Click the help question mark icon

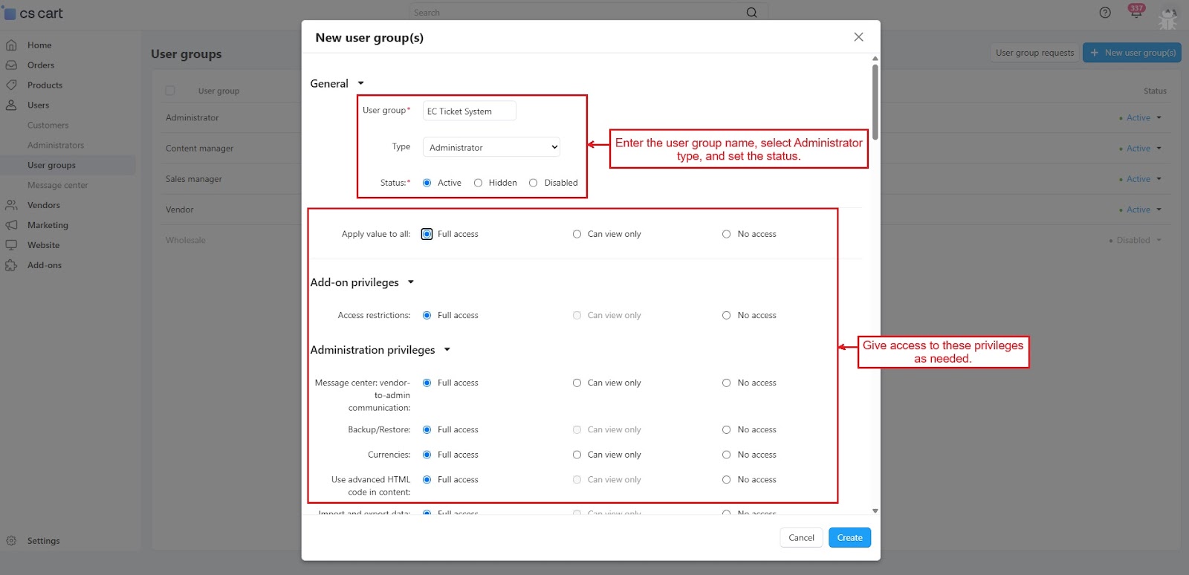1105,13
